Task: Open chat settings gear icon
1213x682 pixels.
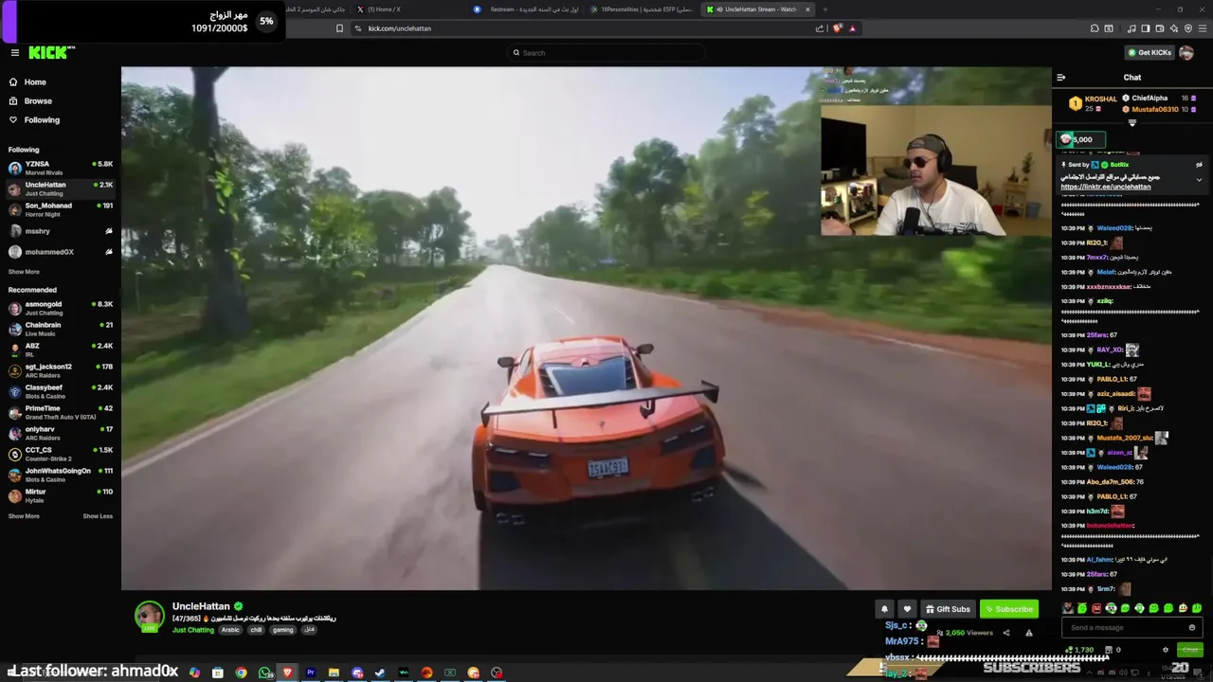Action: pyautogui.click(x=1165, y=650)
